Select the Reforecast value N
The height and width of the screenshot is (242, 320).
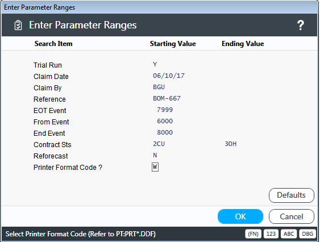click(x=155, y=156)
